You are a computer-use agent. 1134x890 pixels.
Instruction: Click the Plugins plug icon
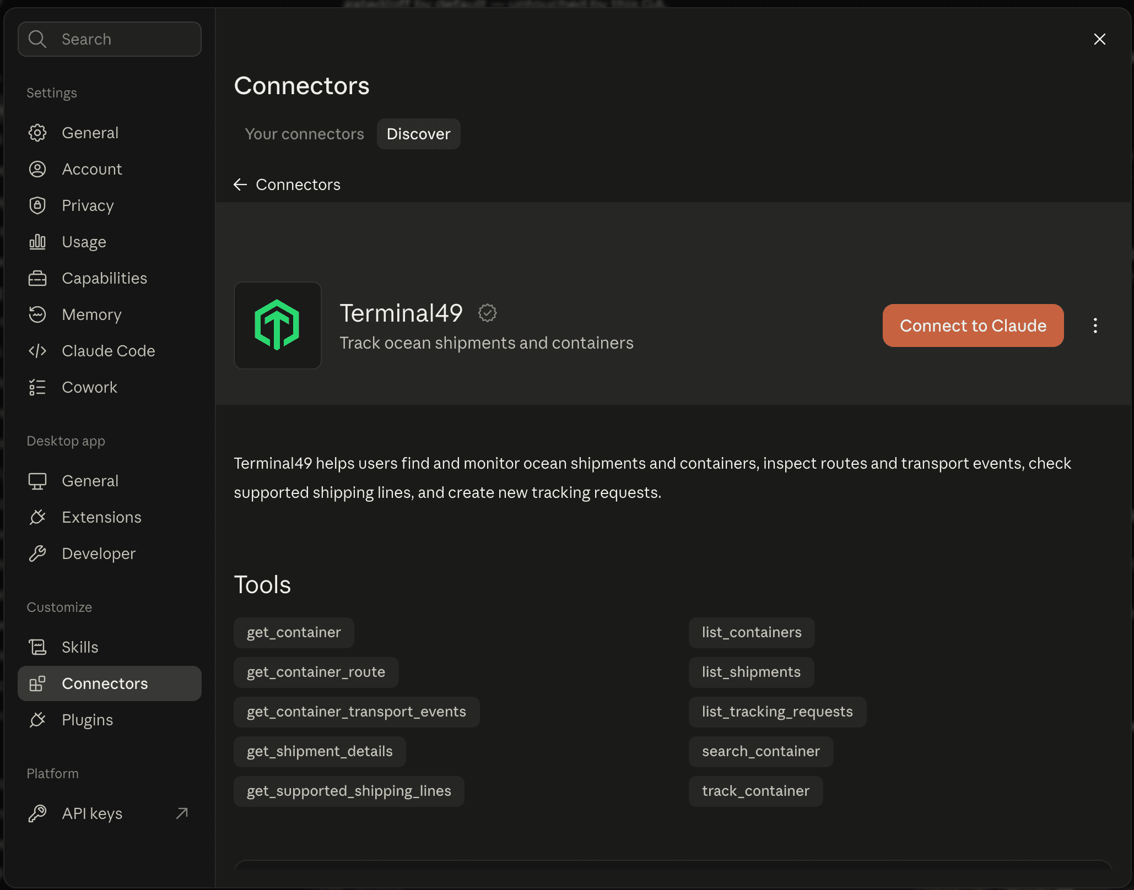[x=37, y=720]
